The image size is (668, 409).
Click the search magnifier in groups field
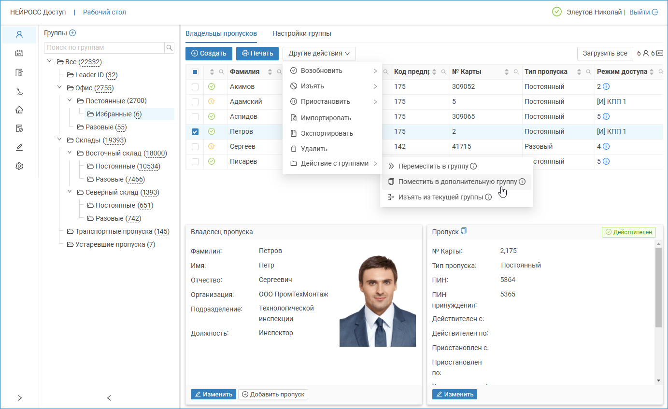[x=170, y=48]
